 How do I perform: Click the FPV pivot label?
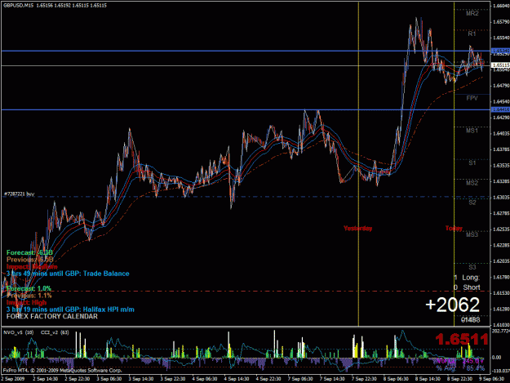(472, 98)
